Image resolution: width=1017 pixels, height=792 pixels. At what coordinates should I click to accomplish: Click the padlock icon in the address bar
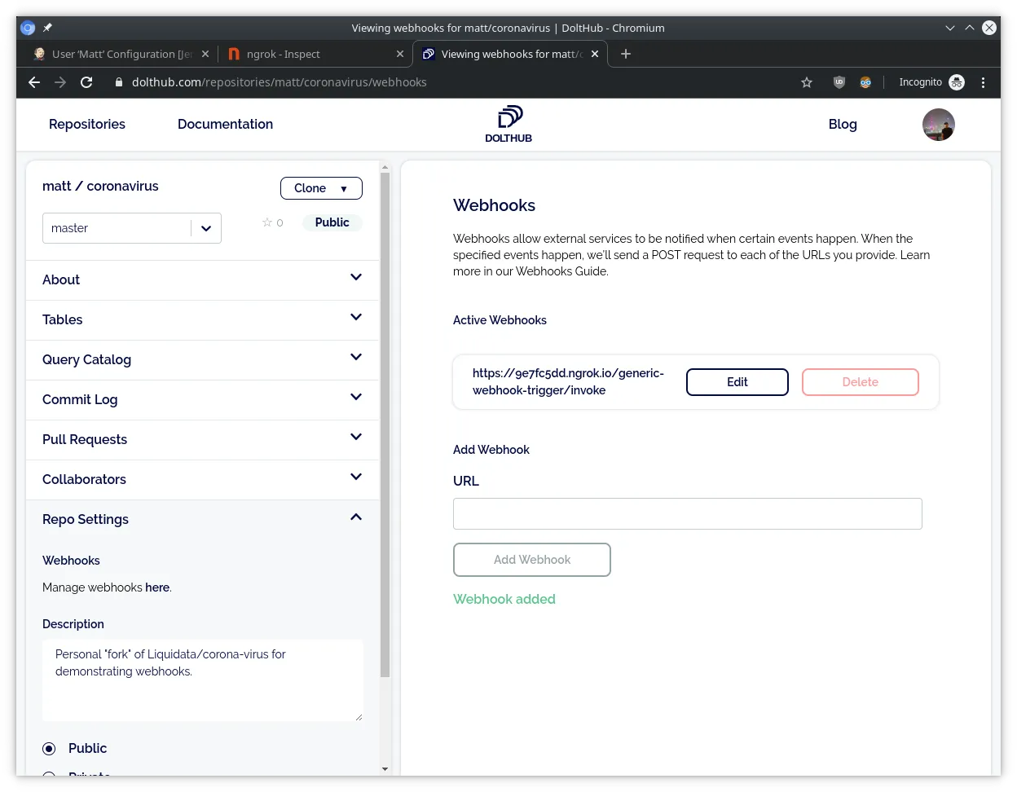click(119, 82)
